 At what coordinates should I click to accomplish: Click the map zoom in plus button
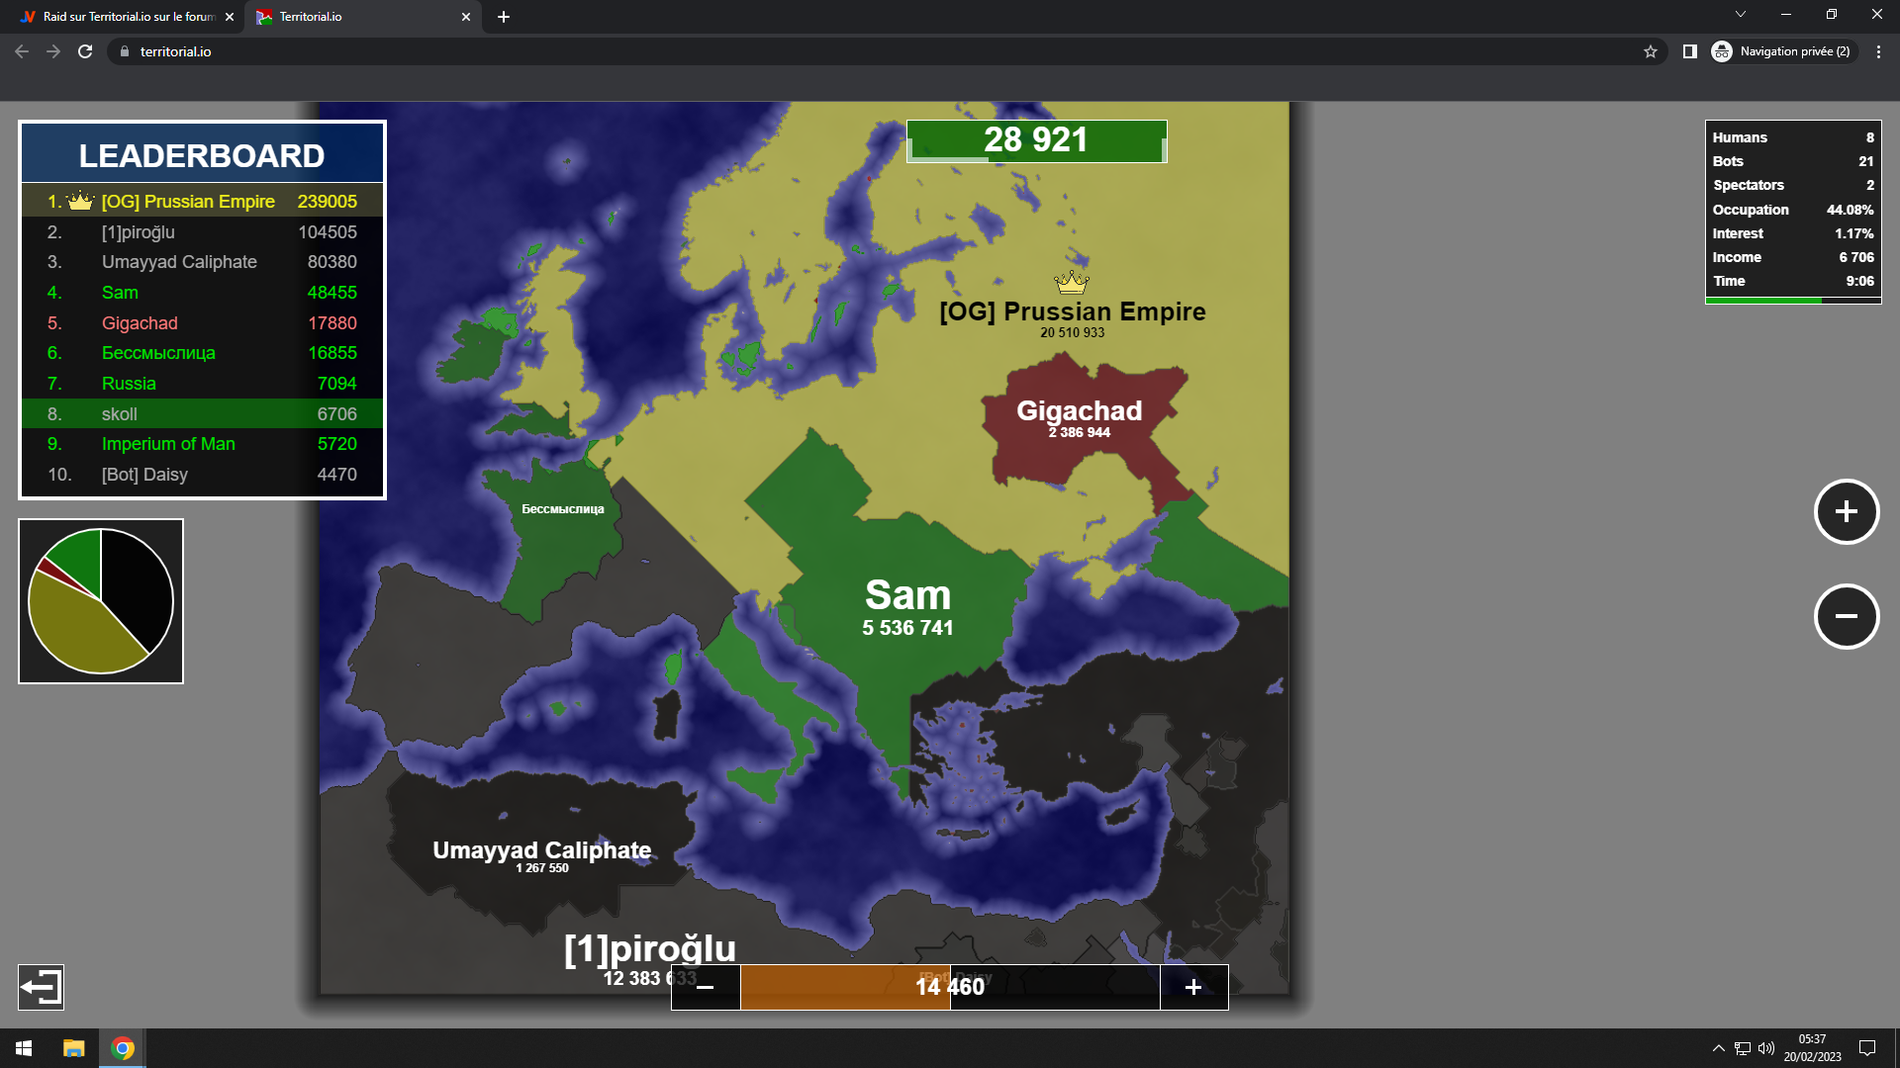[x=1846, y=511]
